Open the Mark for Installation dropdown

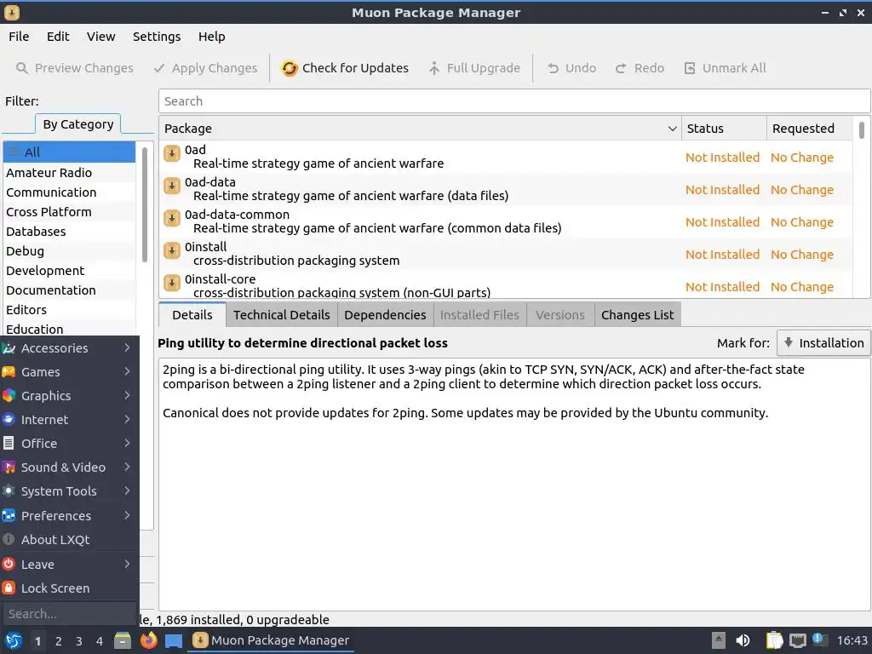point(823,343)
